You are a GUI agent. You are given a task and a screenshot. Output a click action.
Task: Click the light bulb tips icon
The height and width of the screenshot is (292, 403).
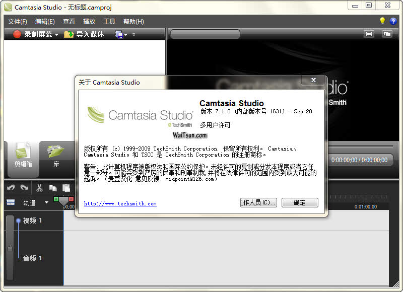[x=382, y=21]
